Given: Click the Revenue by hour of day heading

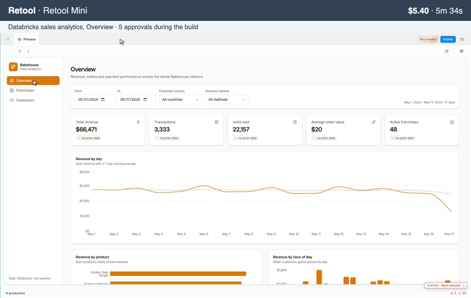Looking at the screenshot, I should pyautogui.click(x=292, y=257).
